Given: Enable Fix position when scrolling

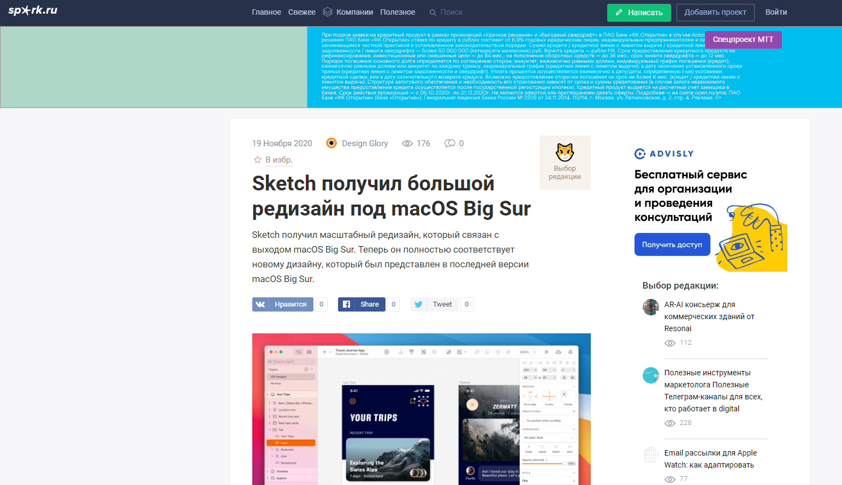Looking at the screenshot, I should [524, 421].
